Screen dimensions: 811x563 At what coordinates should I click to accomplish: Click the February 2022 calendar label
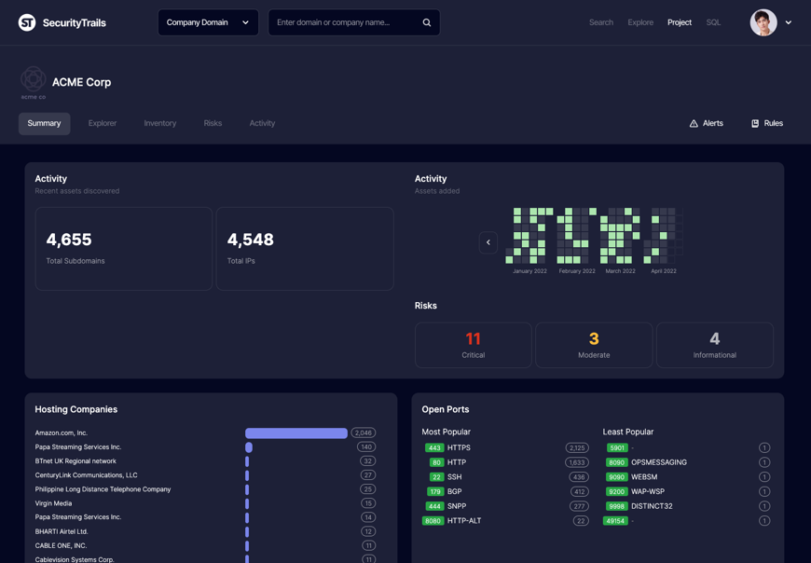click(577, 271)
